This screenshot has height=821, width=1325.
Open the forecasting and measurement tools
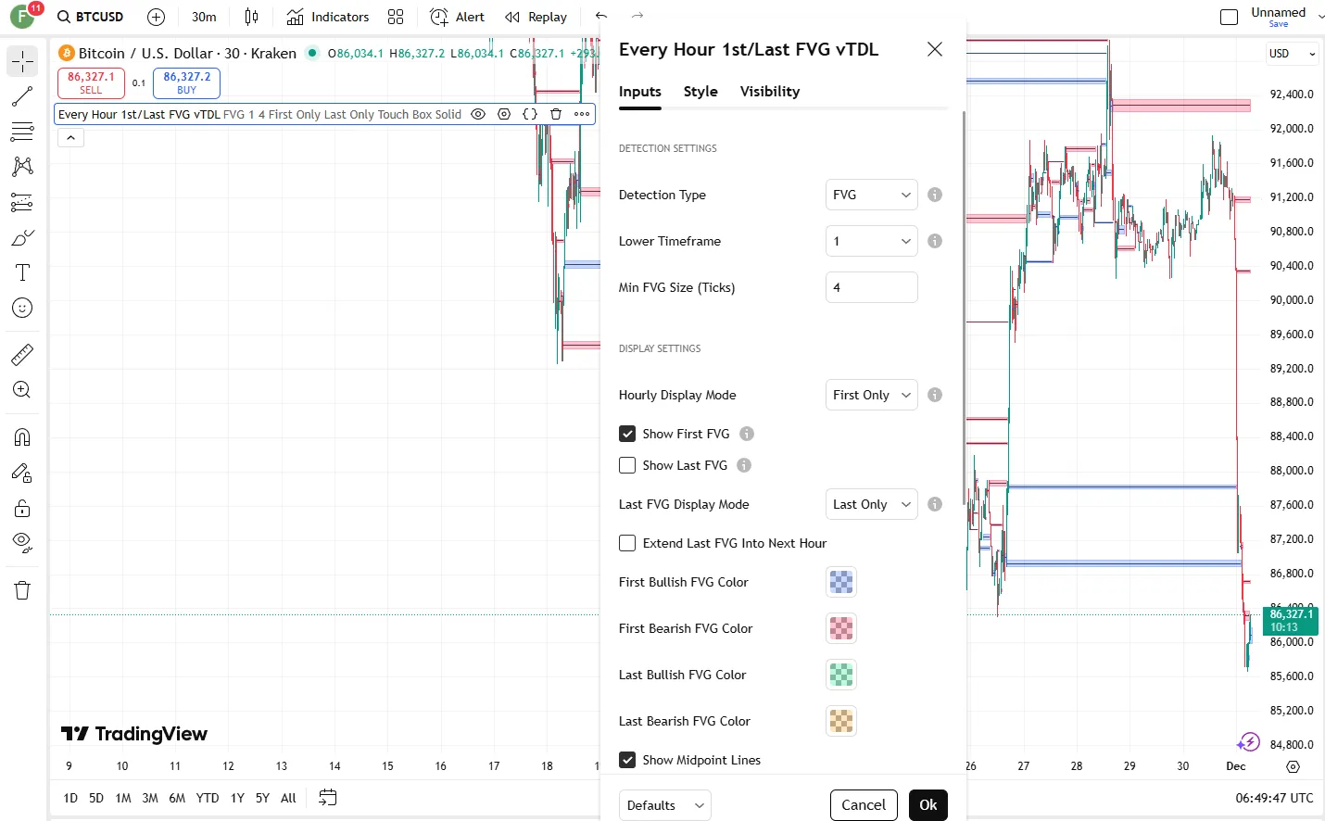pyautogui.click(x=22, y=202)
